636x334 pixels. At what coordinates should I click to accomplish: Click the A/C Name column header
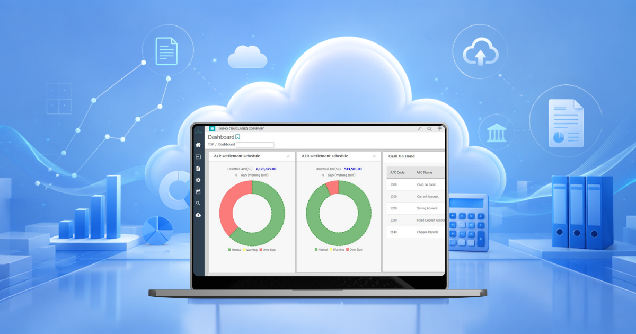point(425,172)
